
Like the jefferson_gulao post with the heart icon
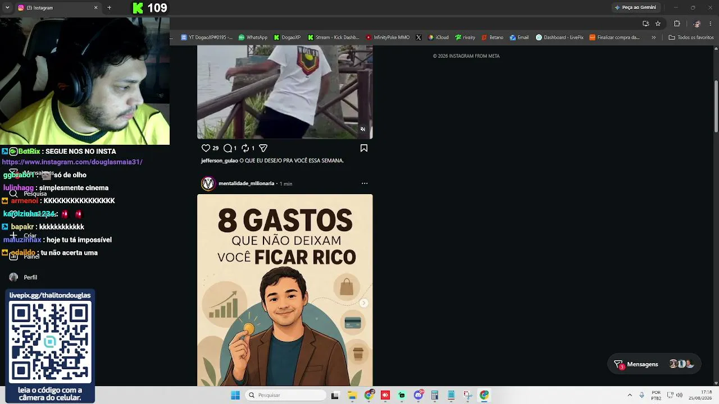[206, 148]
